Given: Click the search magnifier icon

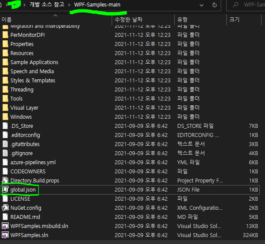Looking at the screenshot, I should (x=235, y=5).
